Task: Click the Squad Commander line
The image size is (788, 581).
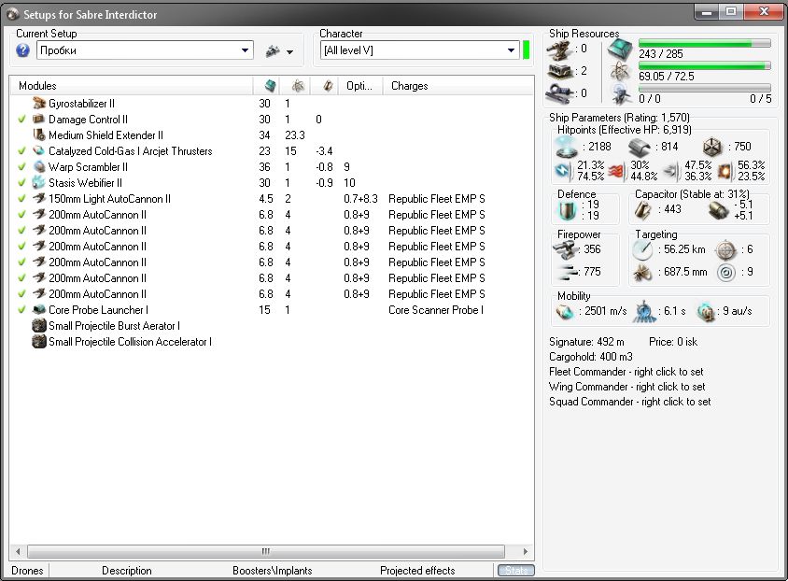Action: point(629,402)
